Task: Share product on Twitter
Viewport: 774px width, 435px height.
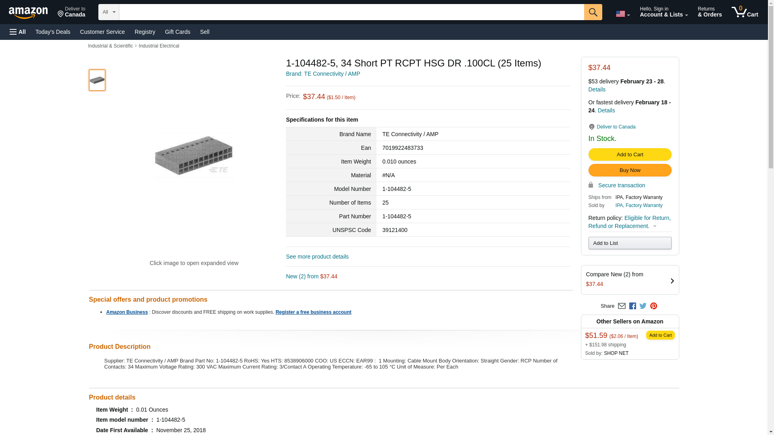Action: pyautogui.click(x=643, y=306)
